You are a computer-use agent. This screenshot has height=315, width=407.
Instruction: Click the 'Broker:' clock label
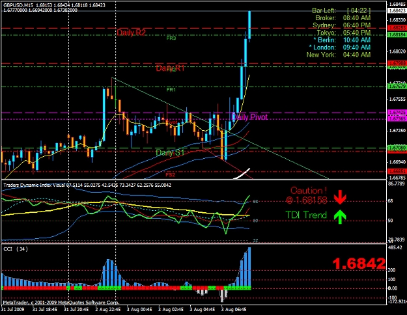point(326,18)
